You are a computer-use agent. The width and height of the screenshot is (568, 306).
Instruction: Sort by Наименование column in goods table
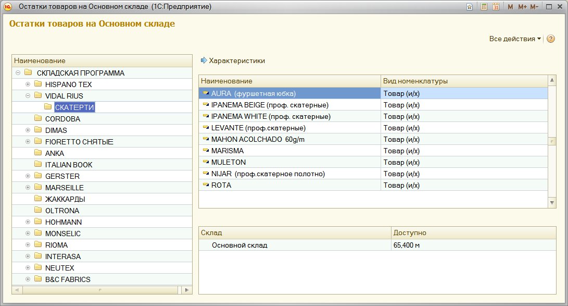(289, 81)
